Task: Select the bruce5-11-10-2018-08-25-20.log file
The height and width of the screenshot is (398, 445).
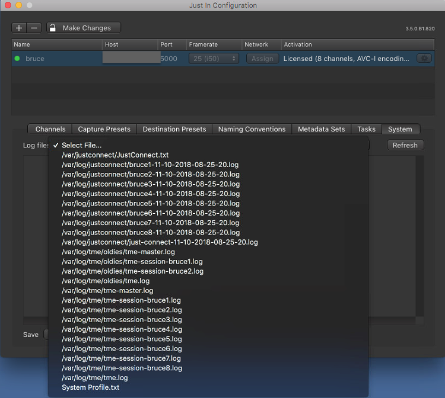Action: click(x=208, y=203)
